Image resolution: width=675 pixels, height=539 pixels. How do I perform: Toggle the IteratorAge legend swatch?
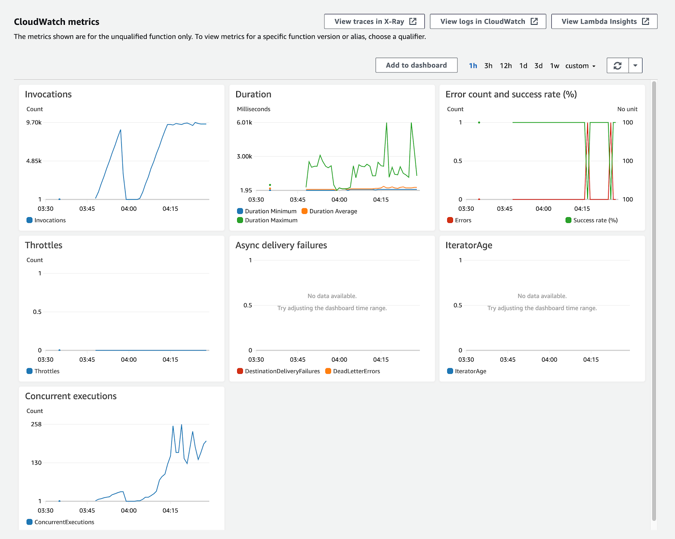[x=450, y=371]
